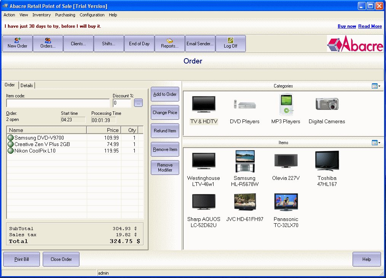Open the Purchasing menu
This screenshot has height=278, width=386.
(x=65, y=15)
